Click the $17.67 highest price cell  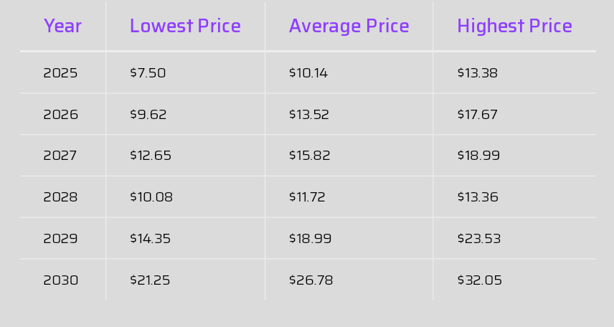point(477,115)
